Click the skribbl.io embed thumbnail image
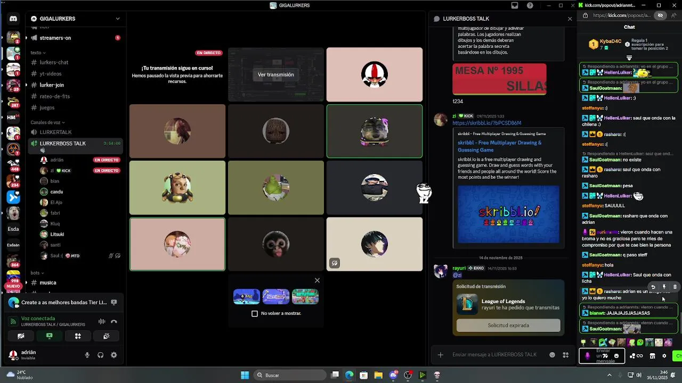 pos(508,214)
